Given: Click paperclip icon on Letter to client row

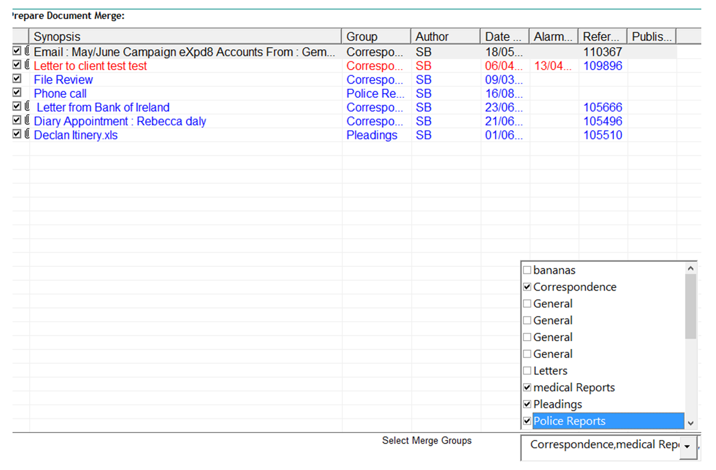Looking at the screenshot, I should [27, 65].
